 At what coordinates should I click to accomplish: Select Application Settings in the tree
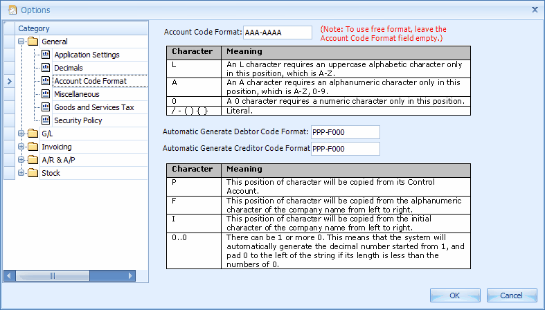[87, 55]
